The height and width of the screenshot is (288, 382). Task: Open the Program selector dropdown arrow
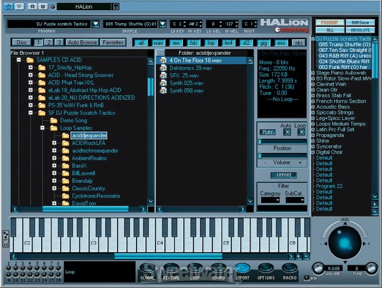point(96,24)
